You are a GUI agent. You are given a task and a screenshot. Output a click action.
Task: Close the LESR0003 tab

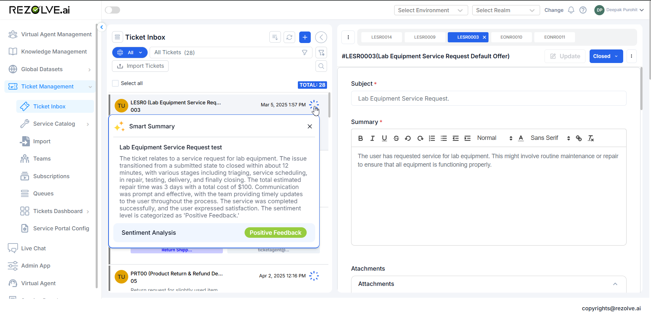[484, 37]
